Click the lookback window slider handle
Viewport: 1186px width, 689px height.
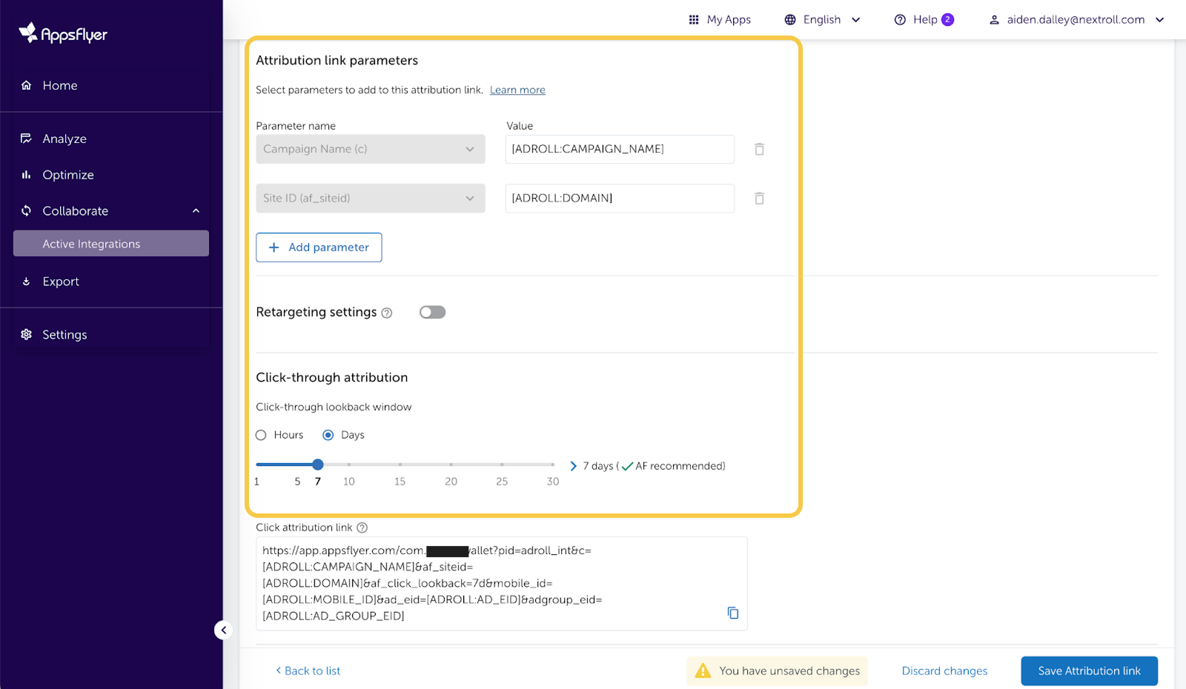coord(318,465)
